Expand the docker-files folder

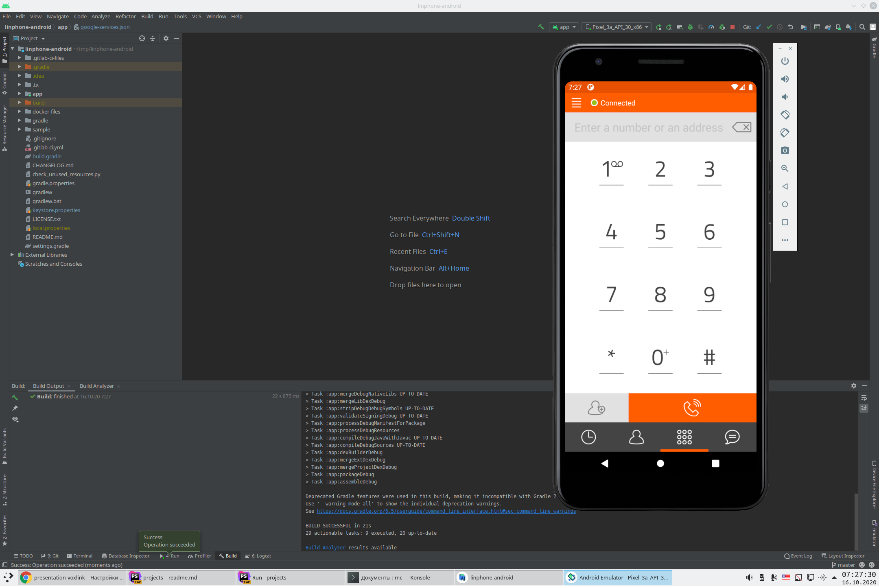coord(19,112)
